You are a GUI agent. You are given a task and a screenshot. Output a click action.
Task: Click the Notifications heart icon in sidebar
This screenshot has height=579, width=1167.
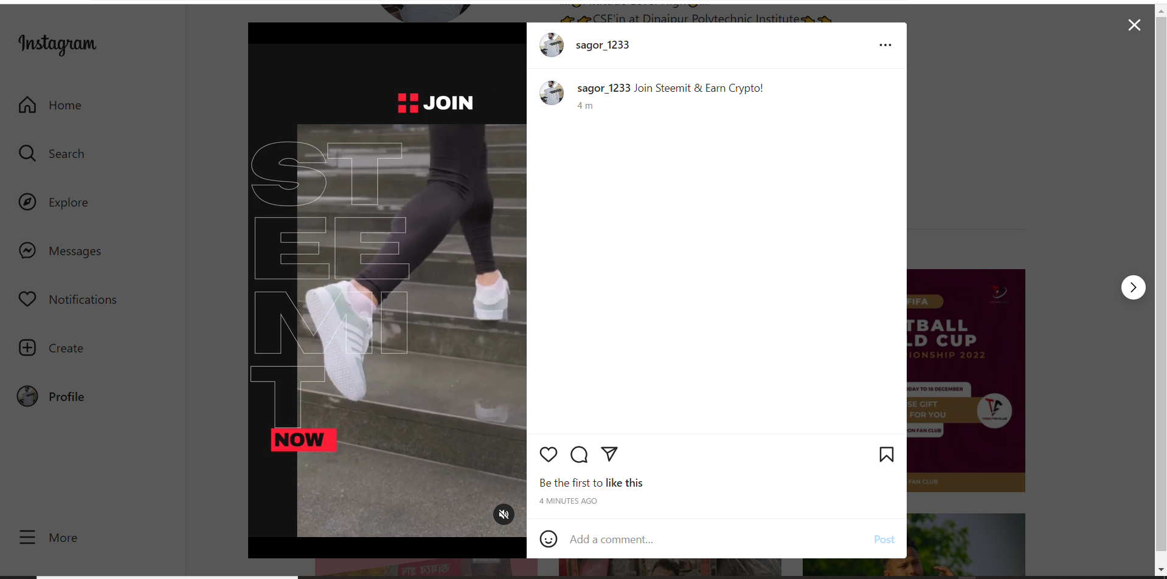tap(27, 299)
